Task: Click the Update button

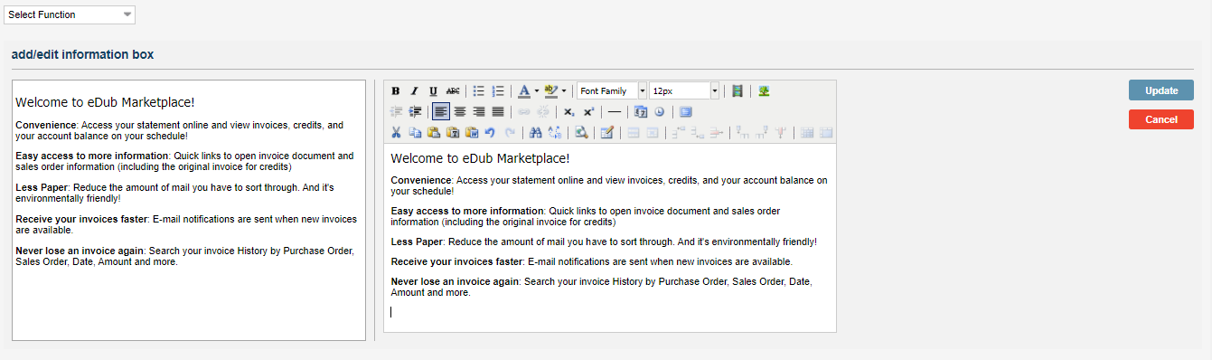Action: [x=1161, y=90]
